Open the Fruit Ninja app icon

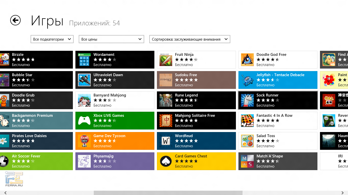coord(166,60)
